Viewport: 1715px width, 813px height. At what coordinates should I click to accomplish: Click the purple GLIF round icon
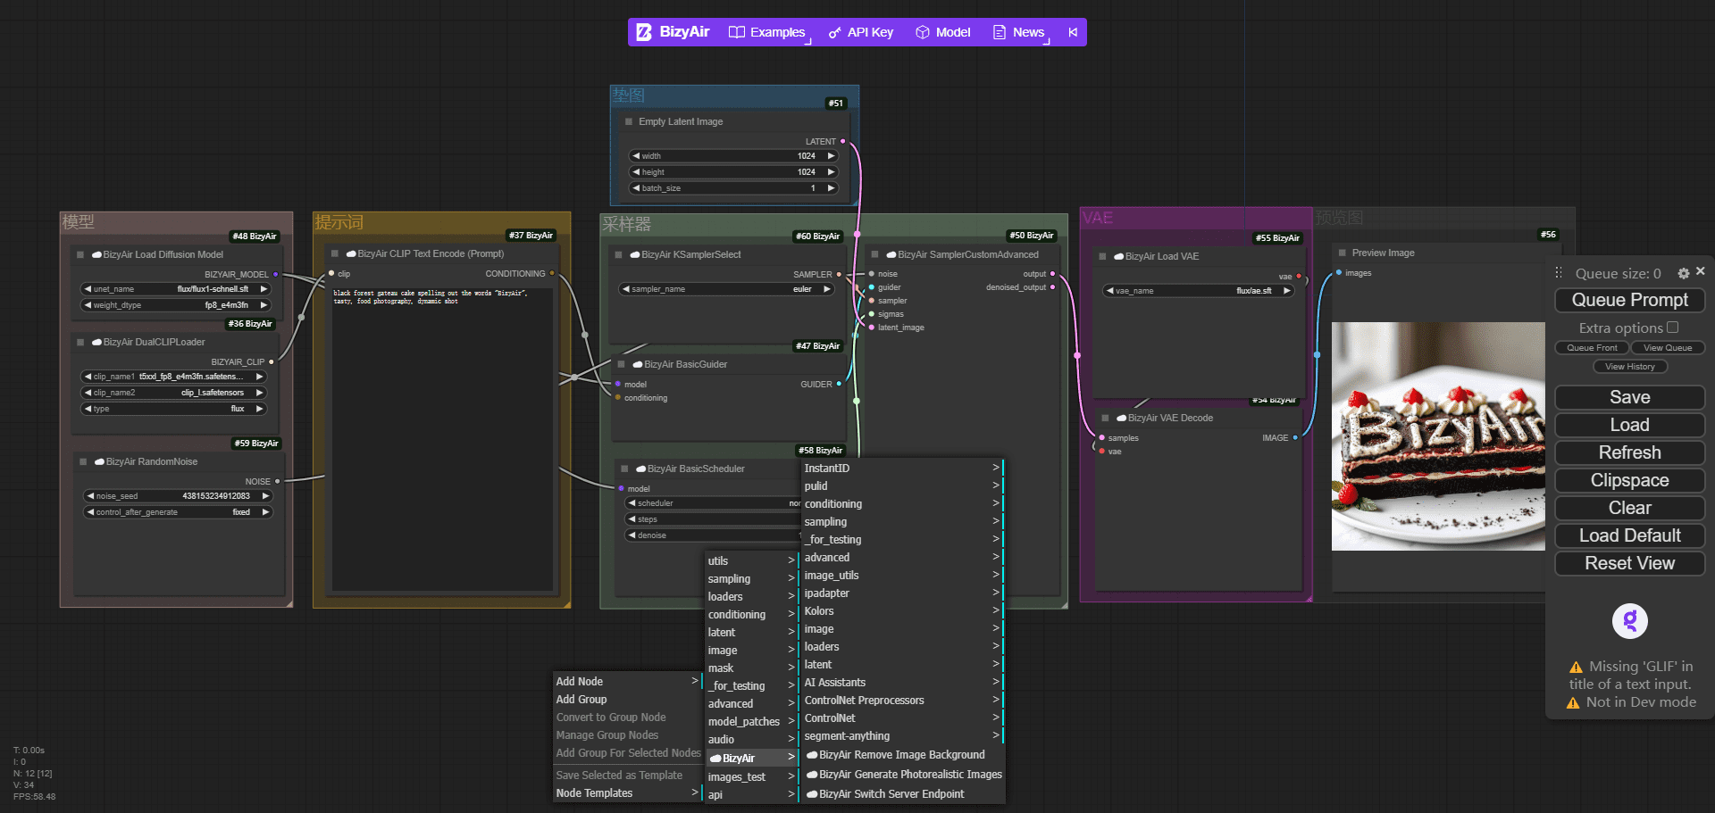tap(1629, 620)
